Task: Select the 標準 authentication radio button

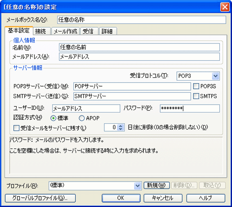Action: 53,118
